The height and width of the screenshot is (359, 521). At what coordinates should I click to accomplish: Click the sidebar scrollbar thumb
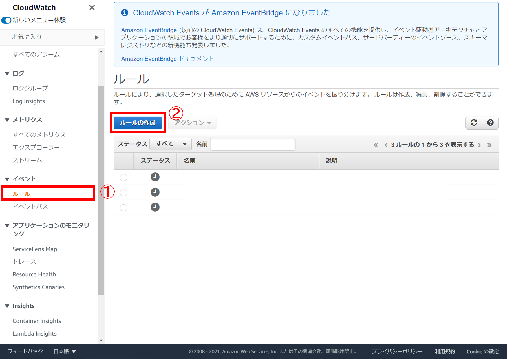click(101, 190)
